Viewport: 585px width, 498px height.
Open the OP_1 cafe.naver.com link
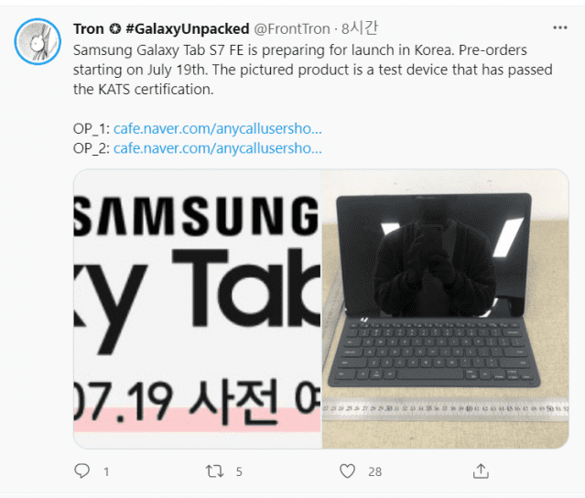pyautogui.click(x=218, y=129)
